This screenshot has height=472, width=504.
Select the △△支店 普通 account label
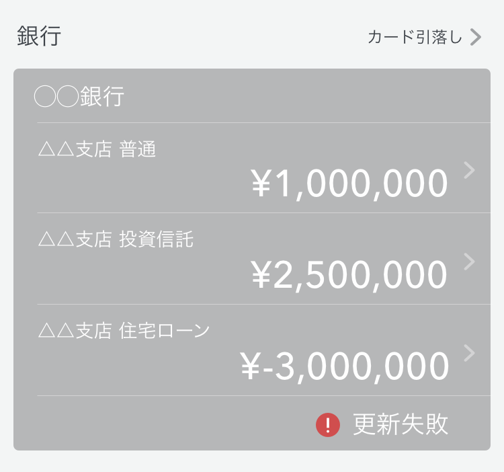point(97,149)
